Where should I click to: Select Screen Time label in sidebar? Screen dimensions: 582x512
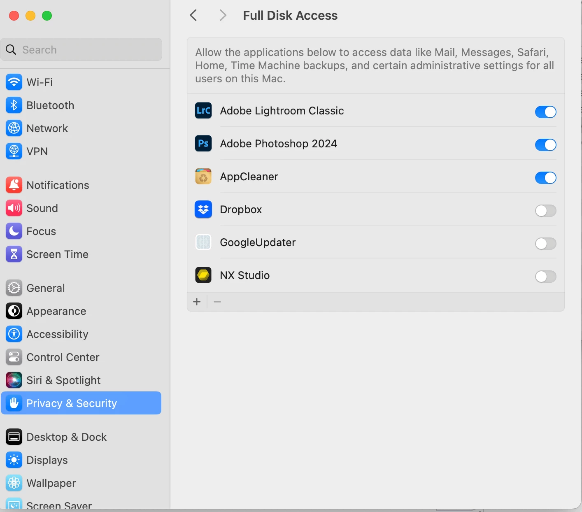(58, 254)
